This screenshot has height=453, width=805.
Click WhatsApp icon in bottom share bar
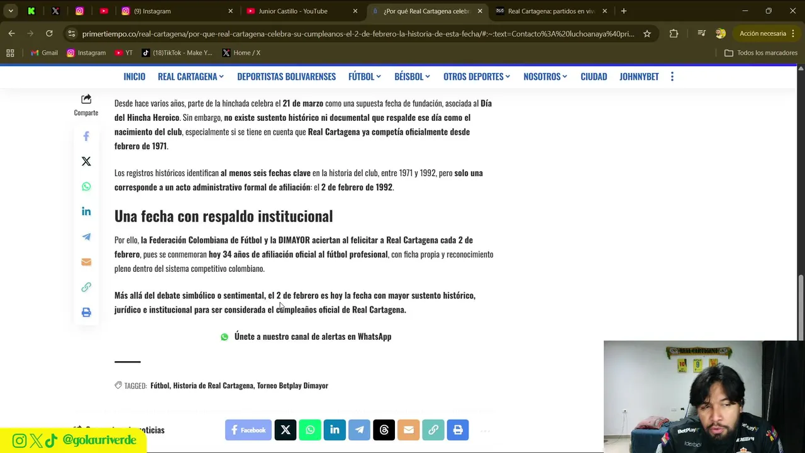[310, 430]
